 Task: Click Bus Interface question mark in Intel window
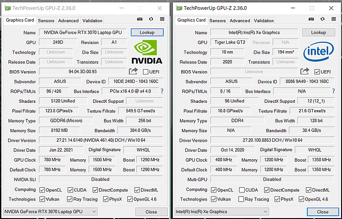333,91
